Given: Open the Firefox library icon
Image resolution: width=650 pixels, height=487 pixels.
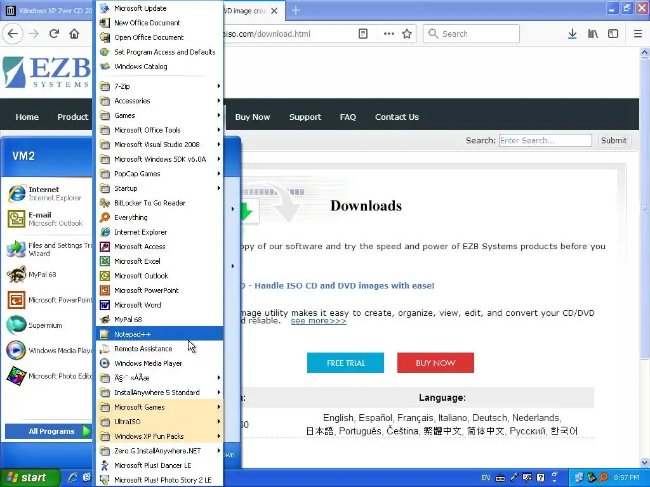Looking at the screenshot, I should 593,34.
